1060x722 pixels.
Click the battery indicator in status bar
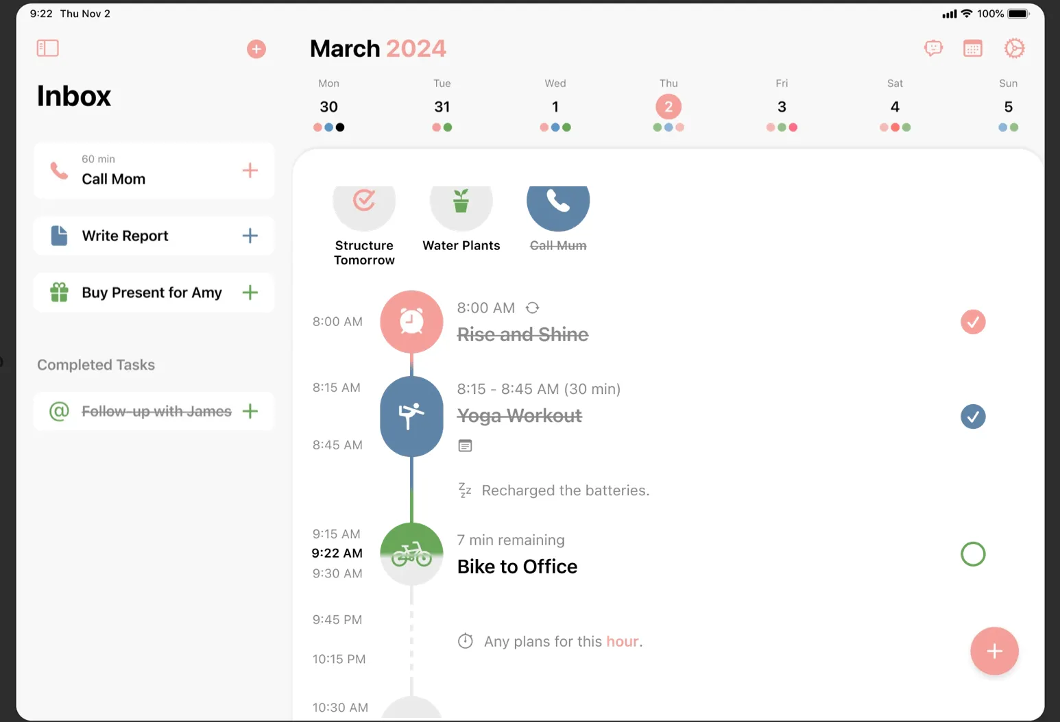pos(1019,14)
